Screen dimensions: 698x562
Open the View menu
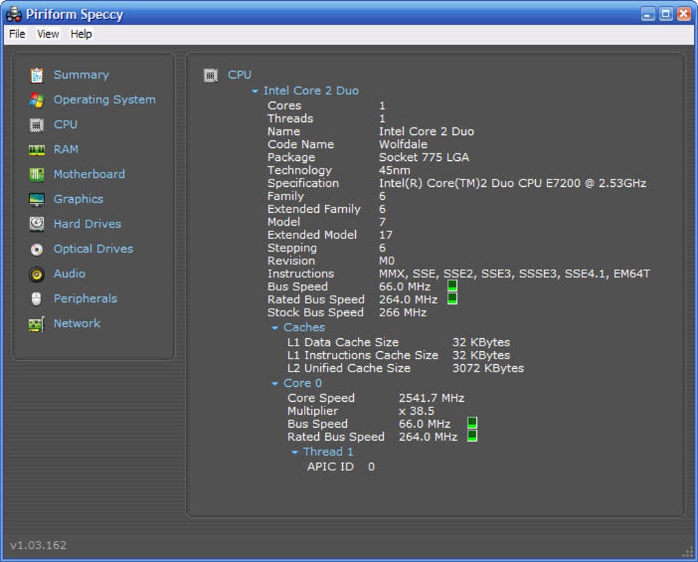48,34
